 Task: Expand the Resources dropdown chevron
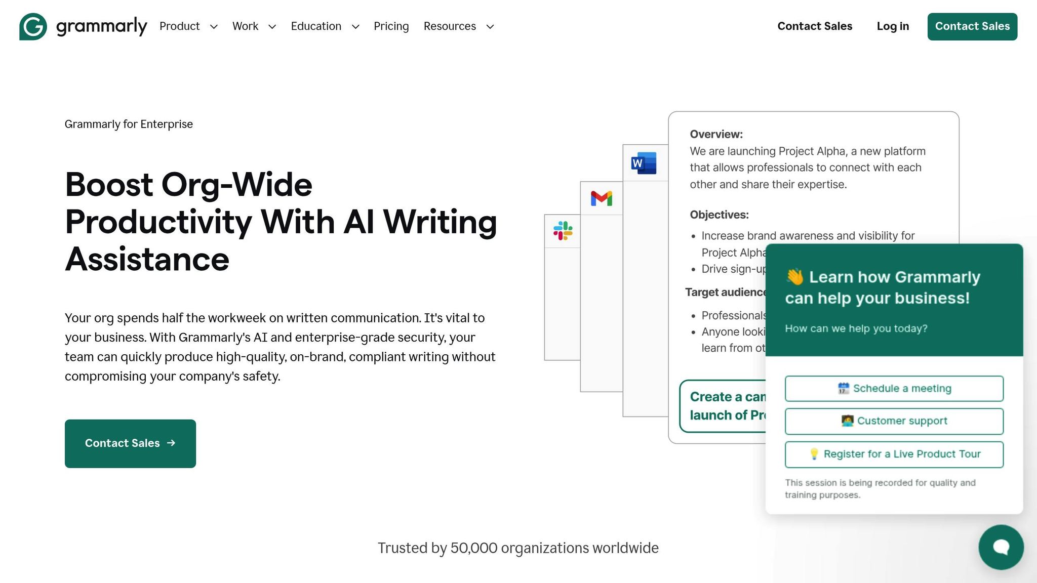[x=490, y=27]
